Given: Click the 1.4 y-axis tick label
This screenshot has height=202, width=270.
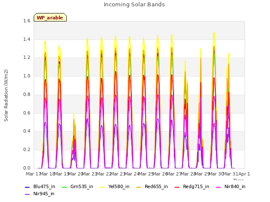Looking at the screenshot, I should pyautogui.click(x=27, y=39).
